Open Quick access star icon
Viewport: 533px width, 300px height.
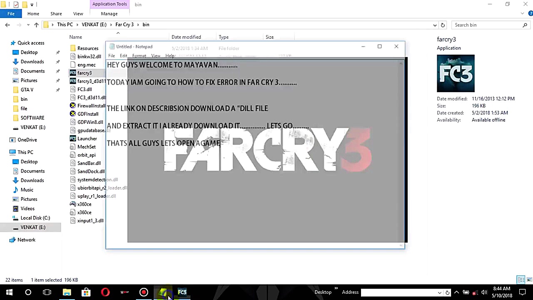(x=13, y=43)
